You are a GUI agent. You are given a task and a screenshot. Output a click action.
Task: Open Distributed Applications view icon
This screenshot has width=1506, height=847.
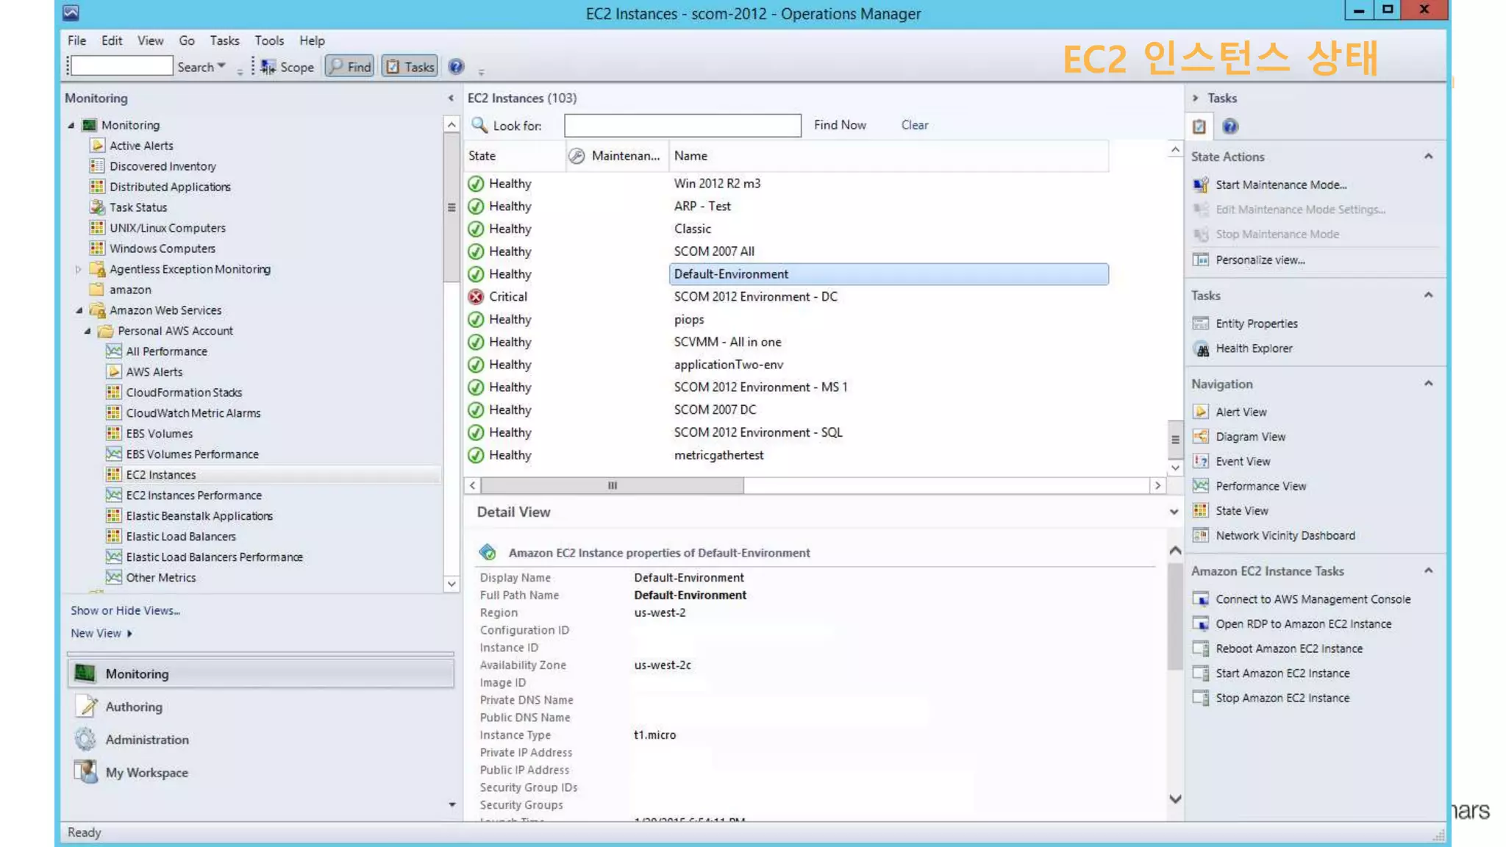pyautogui.click(x=97, y=187)
